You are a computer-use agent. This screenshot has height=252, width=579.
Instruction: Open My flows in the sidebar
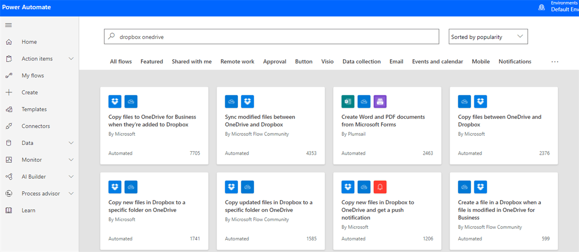tap(32, 76)
